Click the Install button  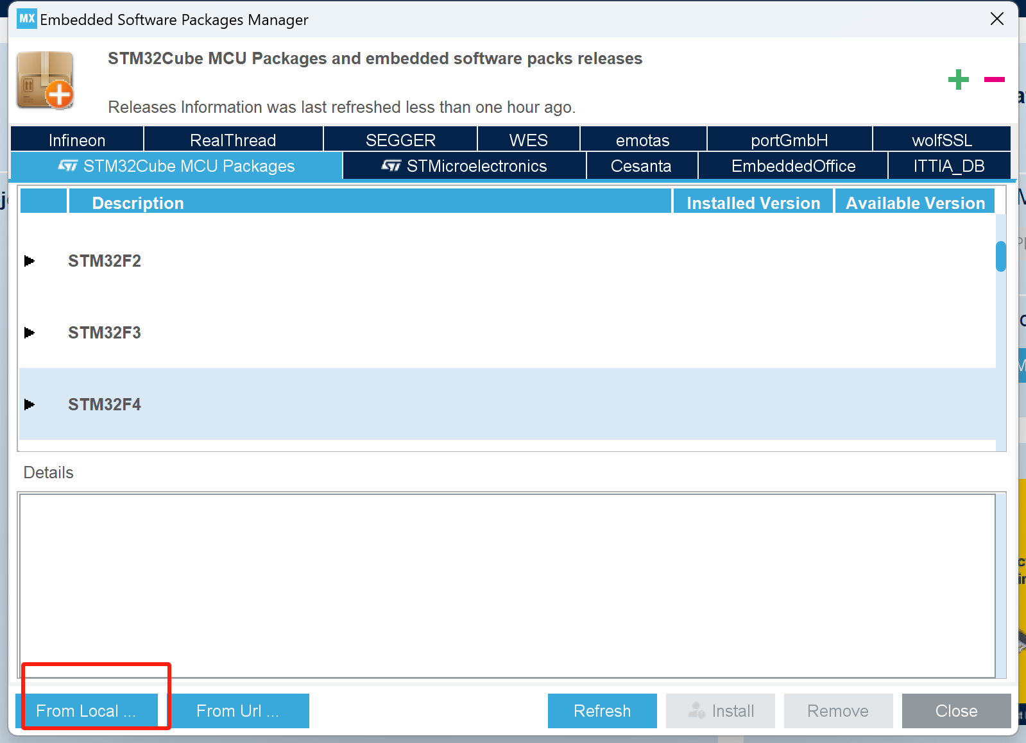click(721, 711)
